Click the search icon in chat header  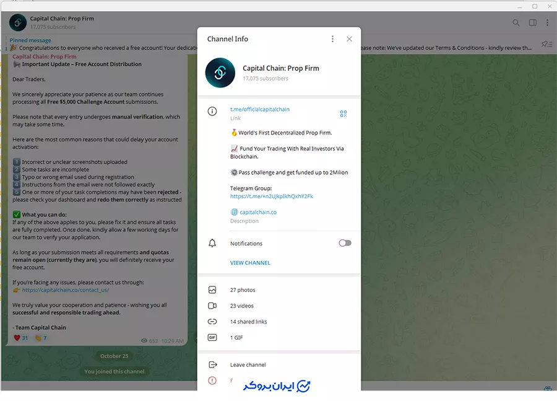[x=516, y=23]
